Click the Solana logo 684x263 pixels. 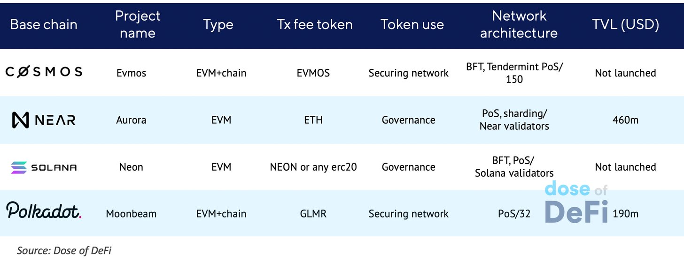click(x=44, y=167)
